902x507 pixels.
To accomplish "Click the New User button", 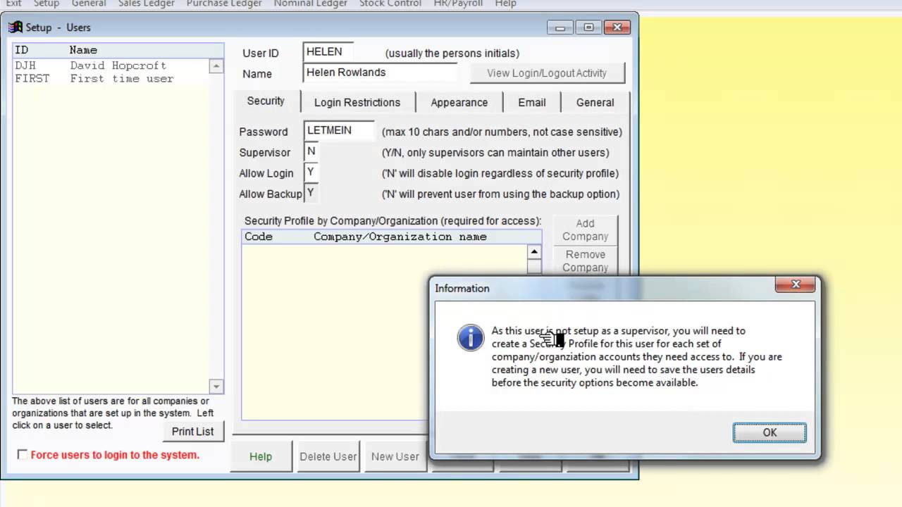I will [395, 456].
